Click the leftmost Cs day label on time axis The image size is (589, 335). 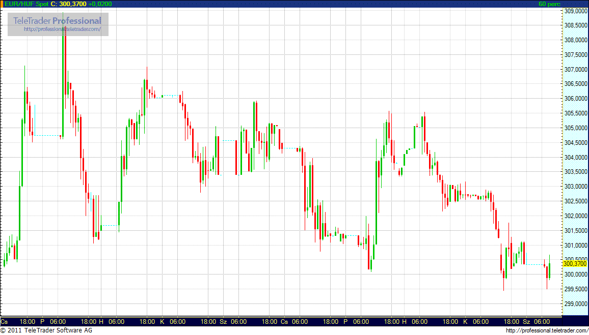pyautogui.click(x=4, y=322)
